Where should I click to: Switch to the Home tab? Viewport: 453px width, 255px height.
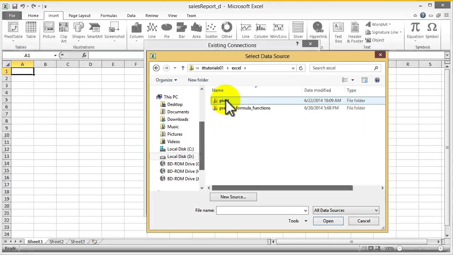33,16
